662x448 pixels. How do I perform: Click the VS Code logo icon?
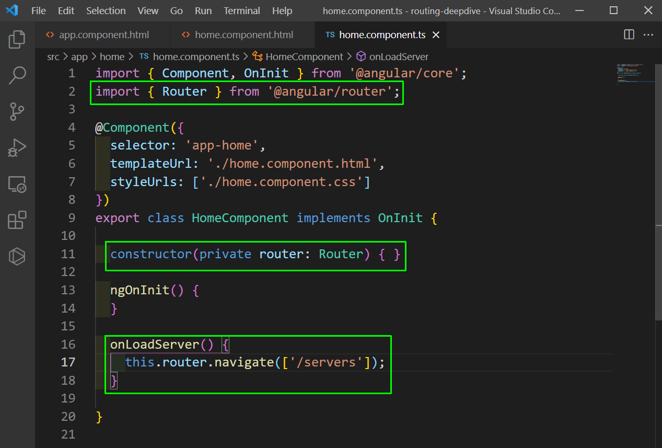(x=11, y=10)
